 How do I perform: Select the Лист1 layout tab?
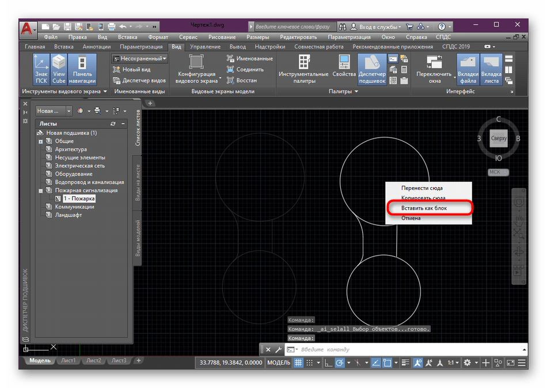pos(69,361)
